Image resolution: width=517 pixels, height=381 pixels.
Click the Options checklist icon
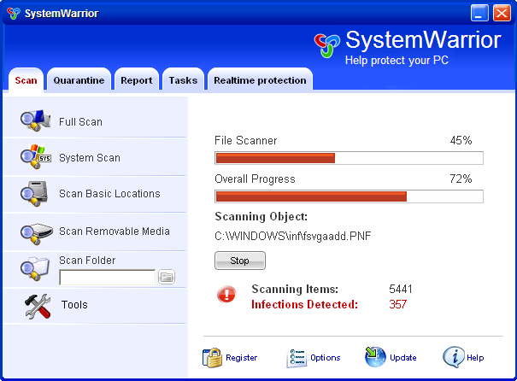click(297, 358)
